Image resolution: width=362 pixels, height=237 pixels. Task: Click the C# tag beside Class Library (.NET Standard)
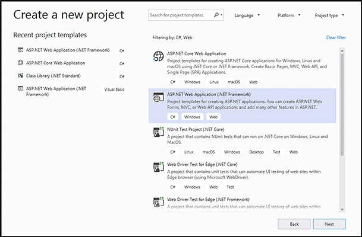[122, 76]
